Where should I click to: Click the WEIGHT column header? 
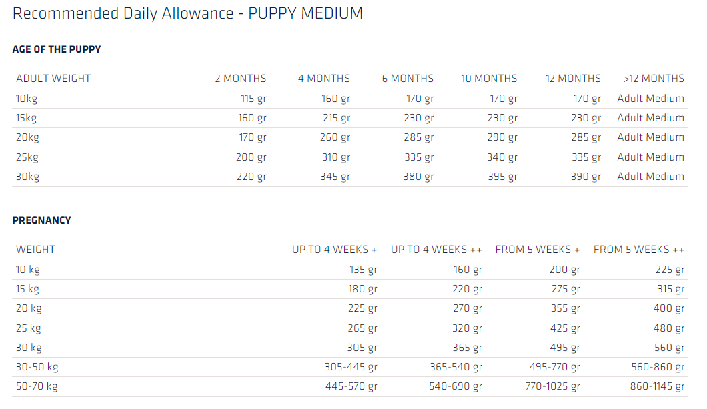36,250
